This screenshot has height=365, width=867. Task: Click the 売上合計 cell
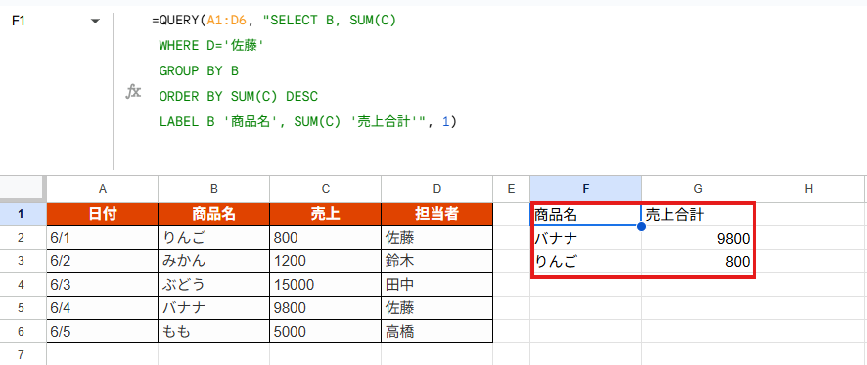(x=698, y=214)
